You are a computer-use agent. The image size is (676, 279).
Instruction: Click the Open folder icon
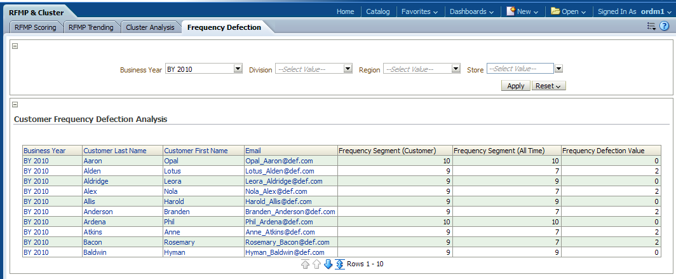click(555, 11)
